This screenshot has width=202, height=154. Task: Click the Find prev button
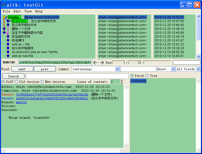(x=45, y=69)
